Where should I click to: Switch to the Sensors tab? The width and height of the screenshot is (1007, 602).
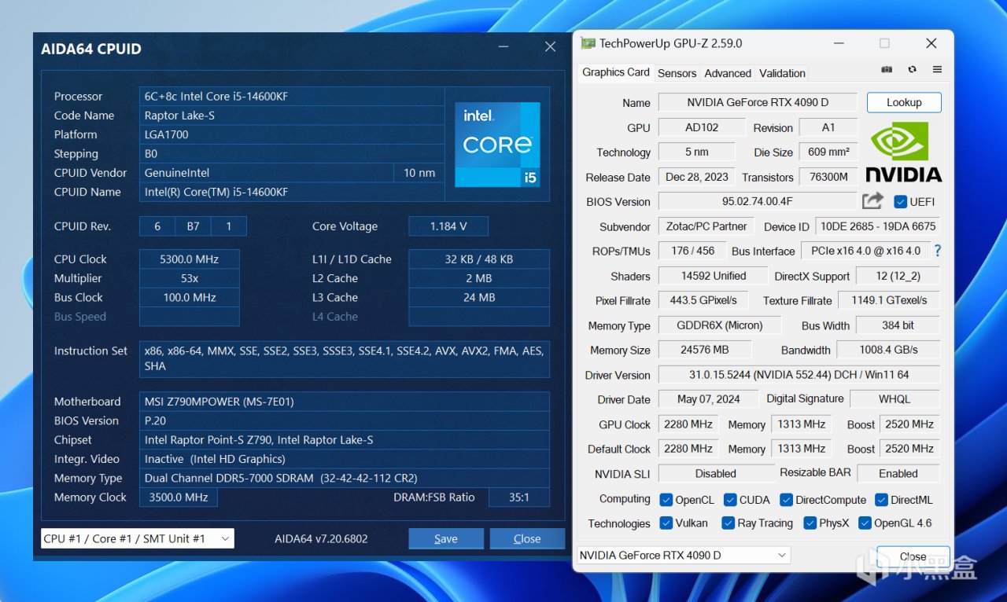(677, 73)
